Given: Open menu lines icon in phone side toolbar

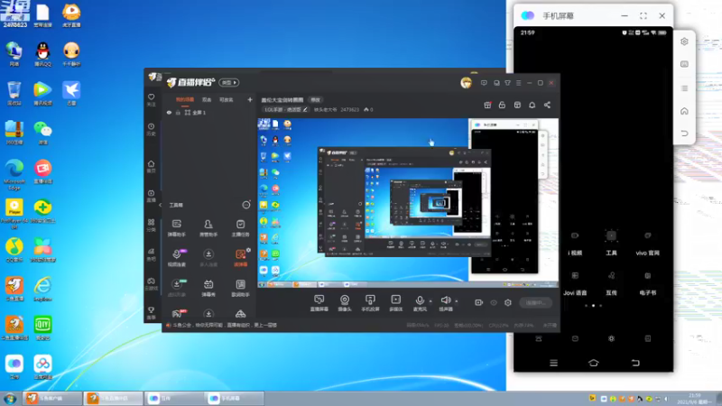Looking at the screenshot, I should point(684,88).
